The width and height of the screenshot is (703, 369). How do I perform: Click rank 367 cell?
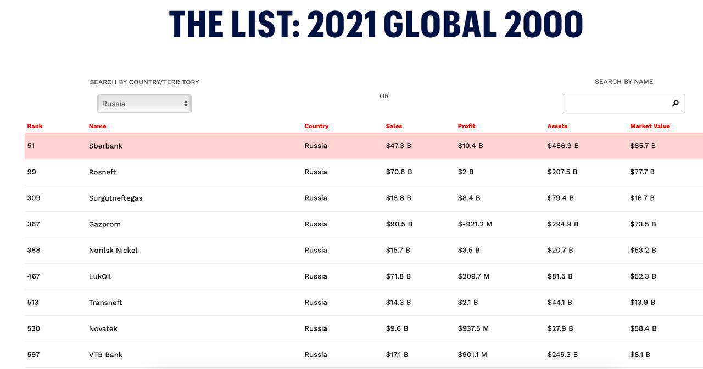[34, 224]
